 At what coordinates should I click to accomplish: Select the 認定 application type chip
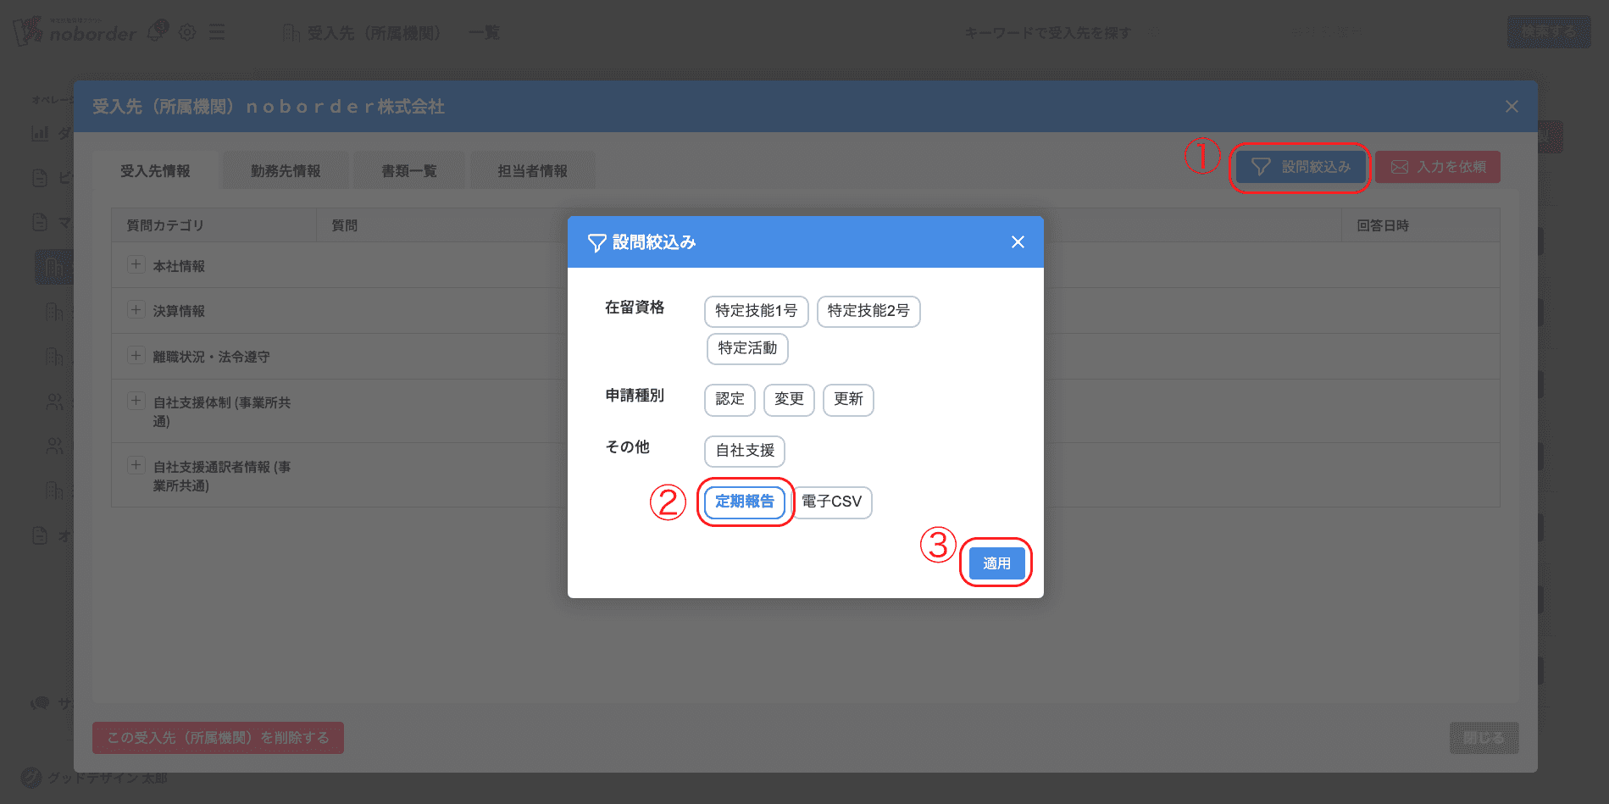[x=729, y=399]
